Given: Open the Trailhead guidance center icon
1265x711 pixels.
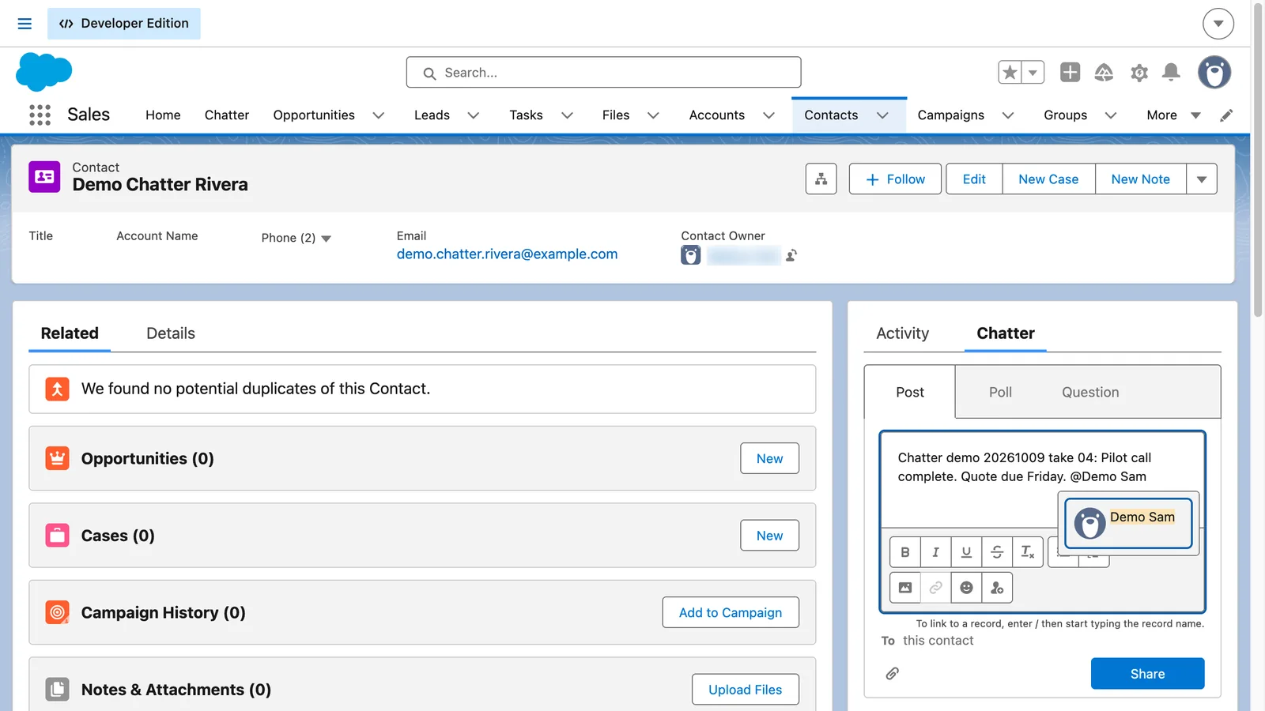Looking at the screenshot, I should pyautogui.click(x=1104, y=73).
